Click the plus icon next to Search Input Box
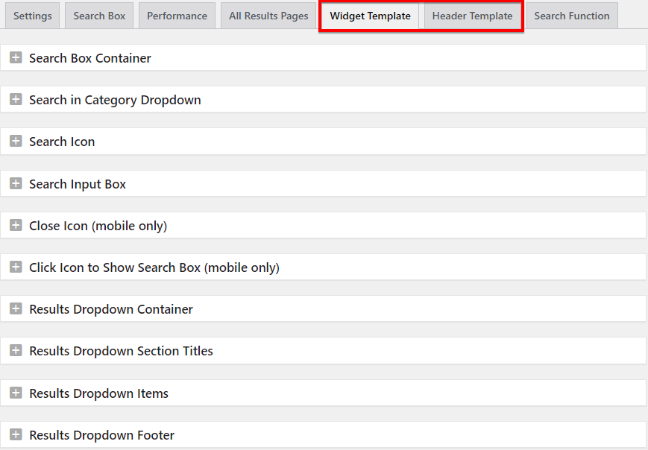Viewport: 648px width, 450px height. pos(16,183)
